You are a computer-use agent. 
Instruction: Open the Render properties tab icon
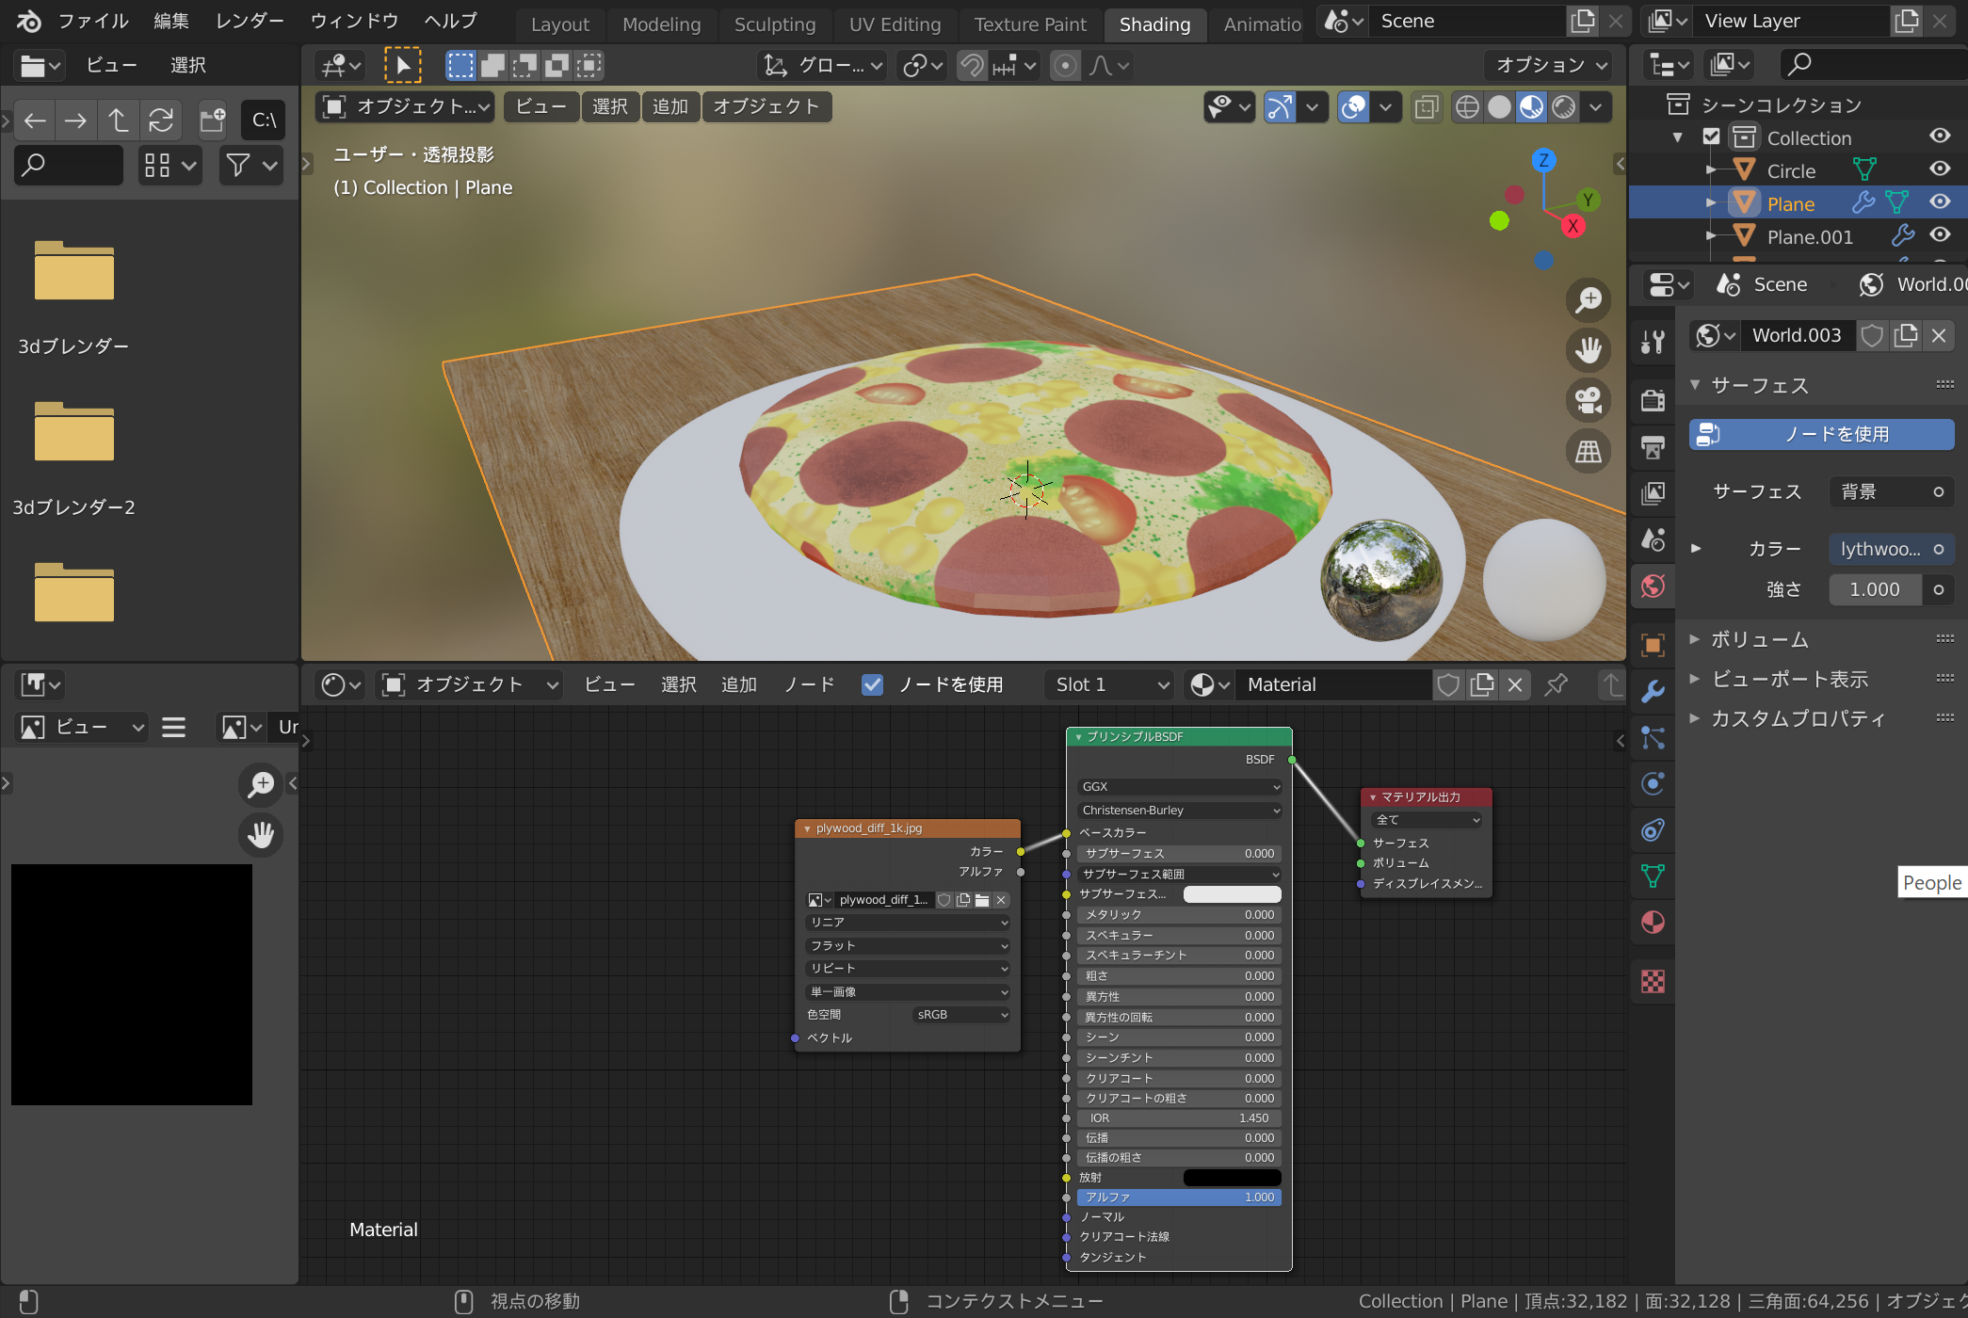click(x=1653, y=400)
